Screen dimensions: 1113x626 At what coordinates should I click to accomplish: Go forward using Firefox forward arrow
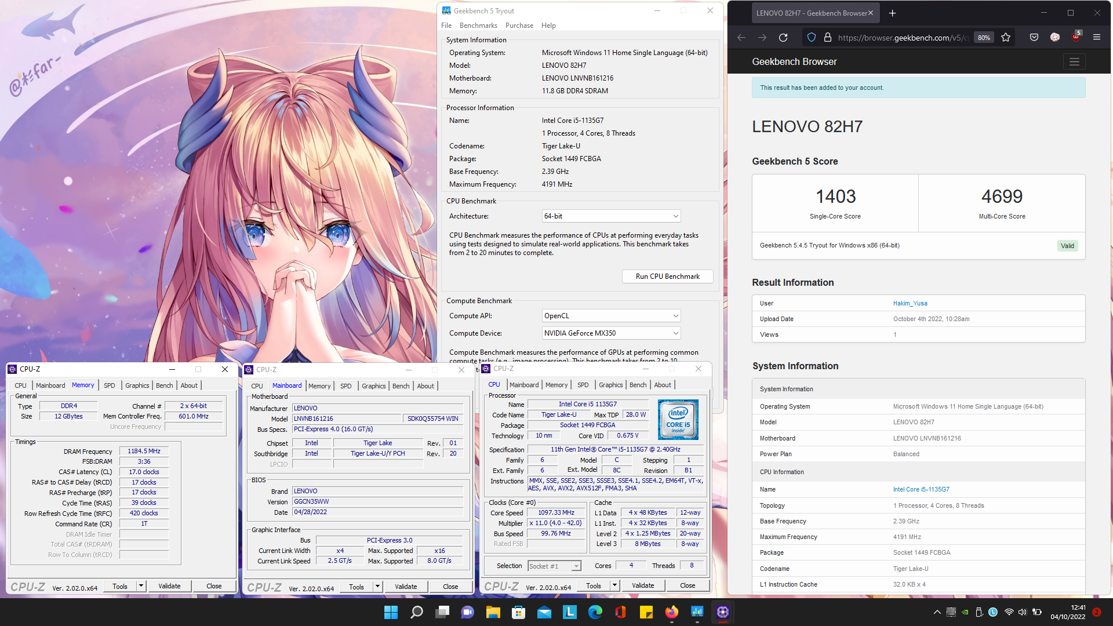coord(762,38)
